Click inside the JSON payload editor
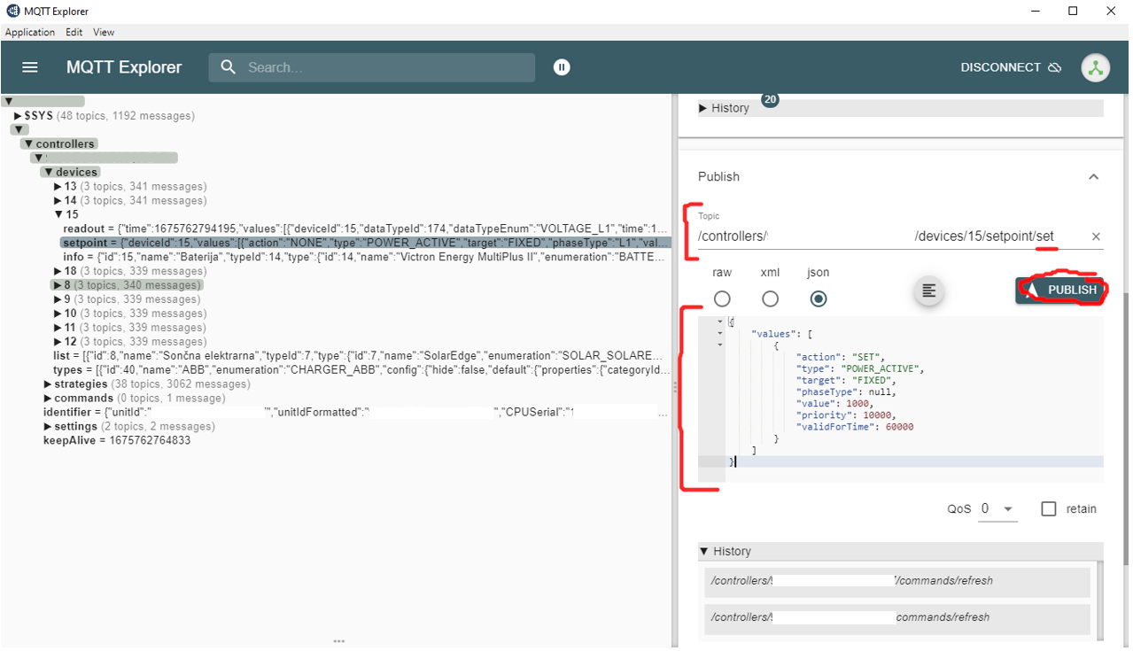The height and width of the screenshot is (651, 1133). (x=912, y=399)
